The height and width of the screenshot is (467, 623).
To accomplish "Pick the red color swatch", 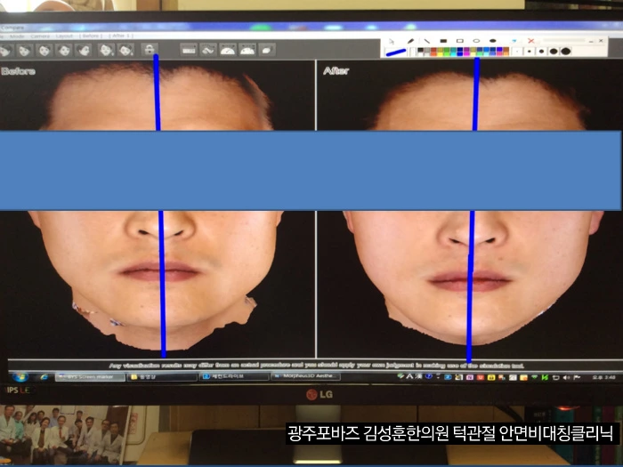I will (x=433, y=50).
